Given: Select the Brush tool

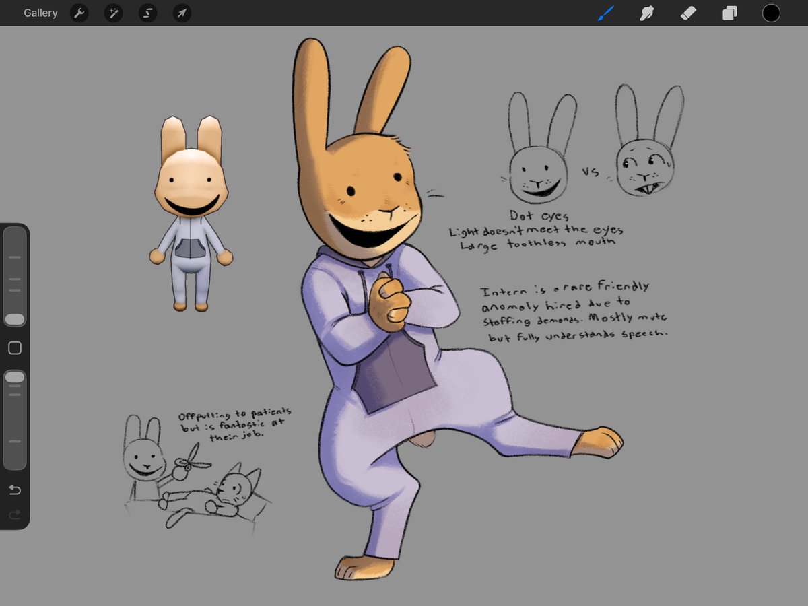Looking at the screenshot, I should tap(606, 13).
